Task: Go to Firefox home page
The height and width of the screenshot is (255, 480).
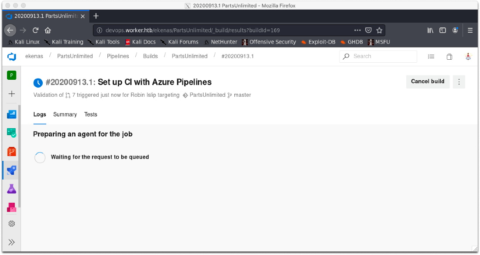Action: point(48,30)
